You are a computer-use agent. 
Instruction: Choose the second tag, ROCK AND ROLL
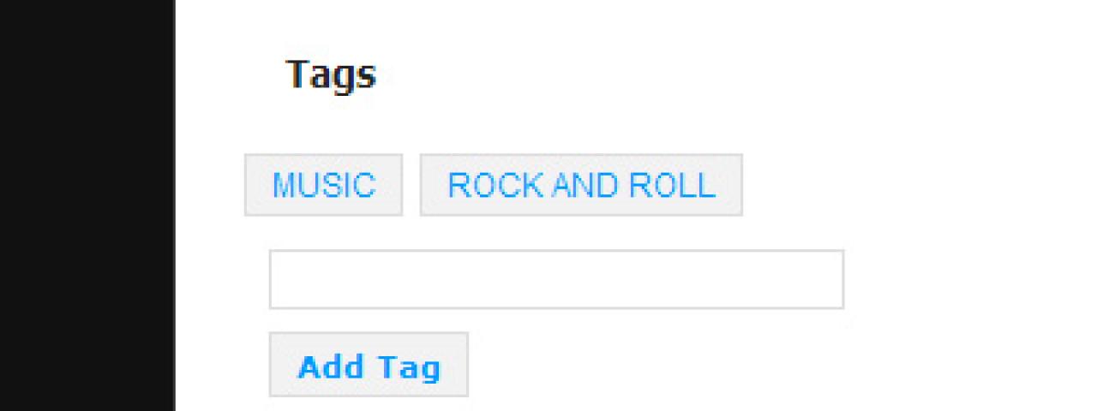tap(581, 185)
